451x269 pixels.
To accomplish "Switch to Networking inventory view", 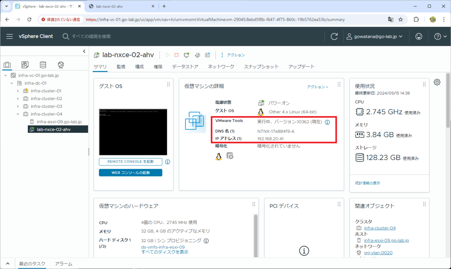I will pyautogui.click(x=61, y=65).
